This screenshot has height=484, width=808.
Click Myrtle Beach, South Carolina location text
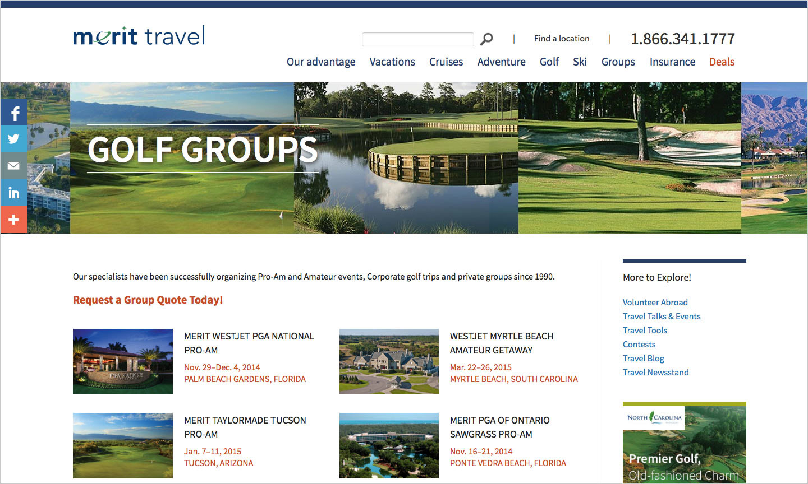(x=514, y=379)
